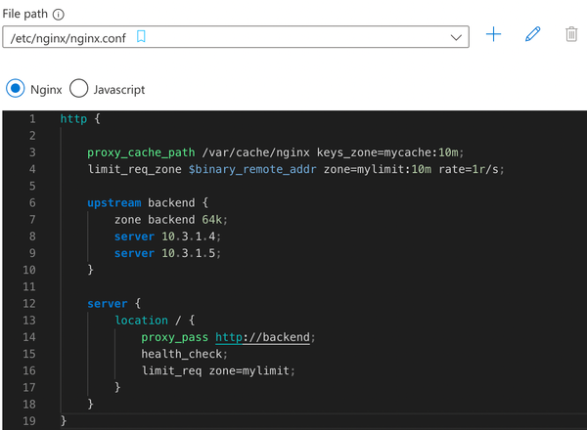Click the info icon beside File path
The height and width of the screenshot is (430, 587).
[x=58, y=15]
